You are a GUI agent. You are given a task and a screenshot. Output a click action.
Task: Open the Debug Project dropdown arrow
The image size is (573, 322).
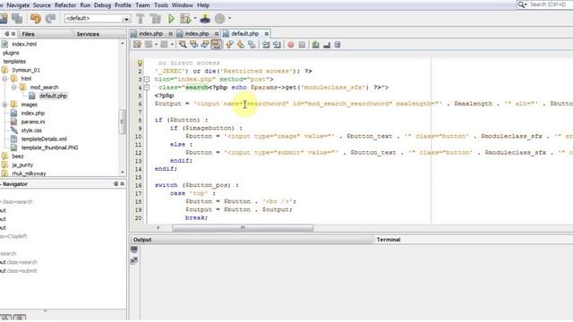pos(195,18)
